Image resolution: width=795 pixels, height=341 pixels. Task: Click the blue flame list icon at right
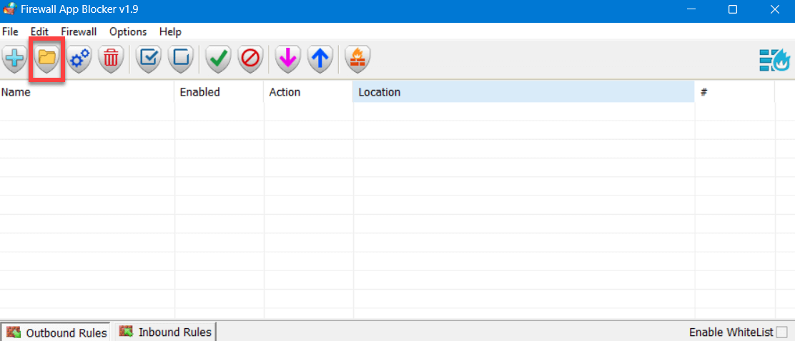click(775, 60)
